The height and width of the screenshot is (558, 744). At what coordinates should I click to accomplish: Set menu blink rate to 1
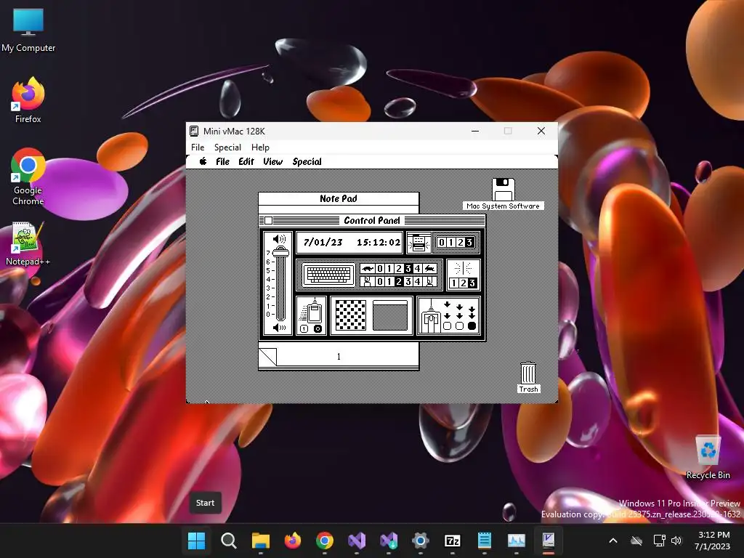click(450, 243)
